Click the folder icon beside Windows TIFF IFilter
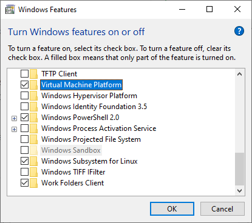Viewport: 252px width, 223px height. tap(33, 172)
